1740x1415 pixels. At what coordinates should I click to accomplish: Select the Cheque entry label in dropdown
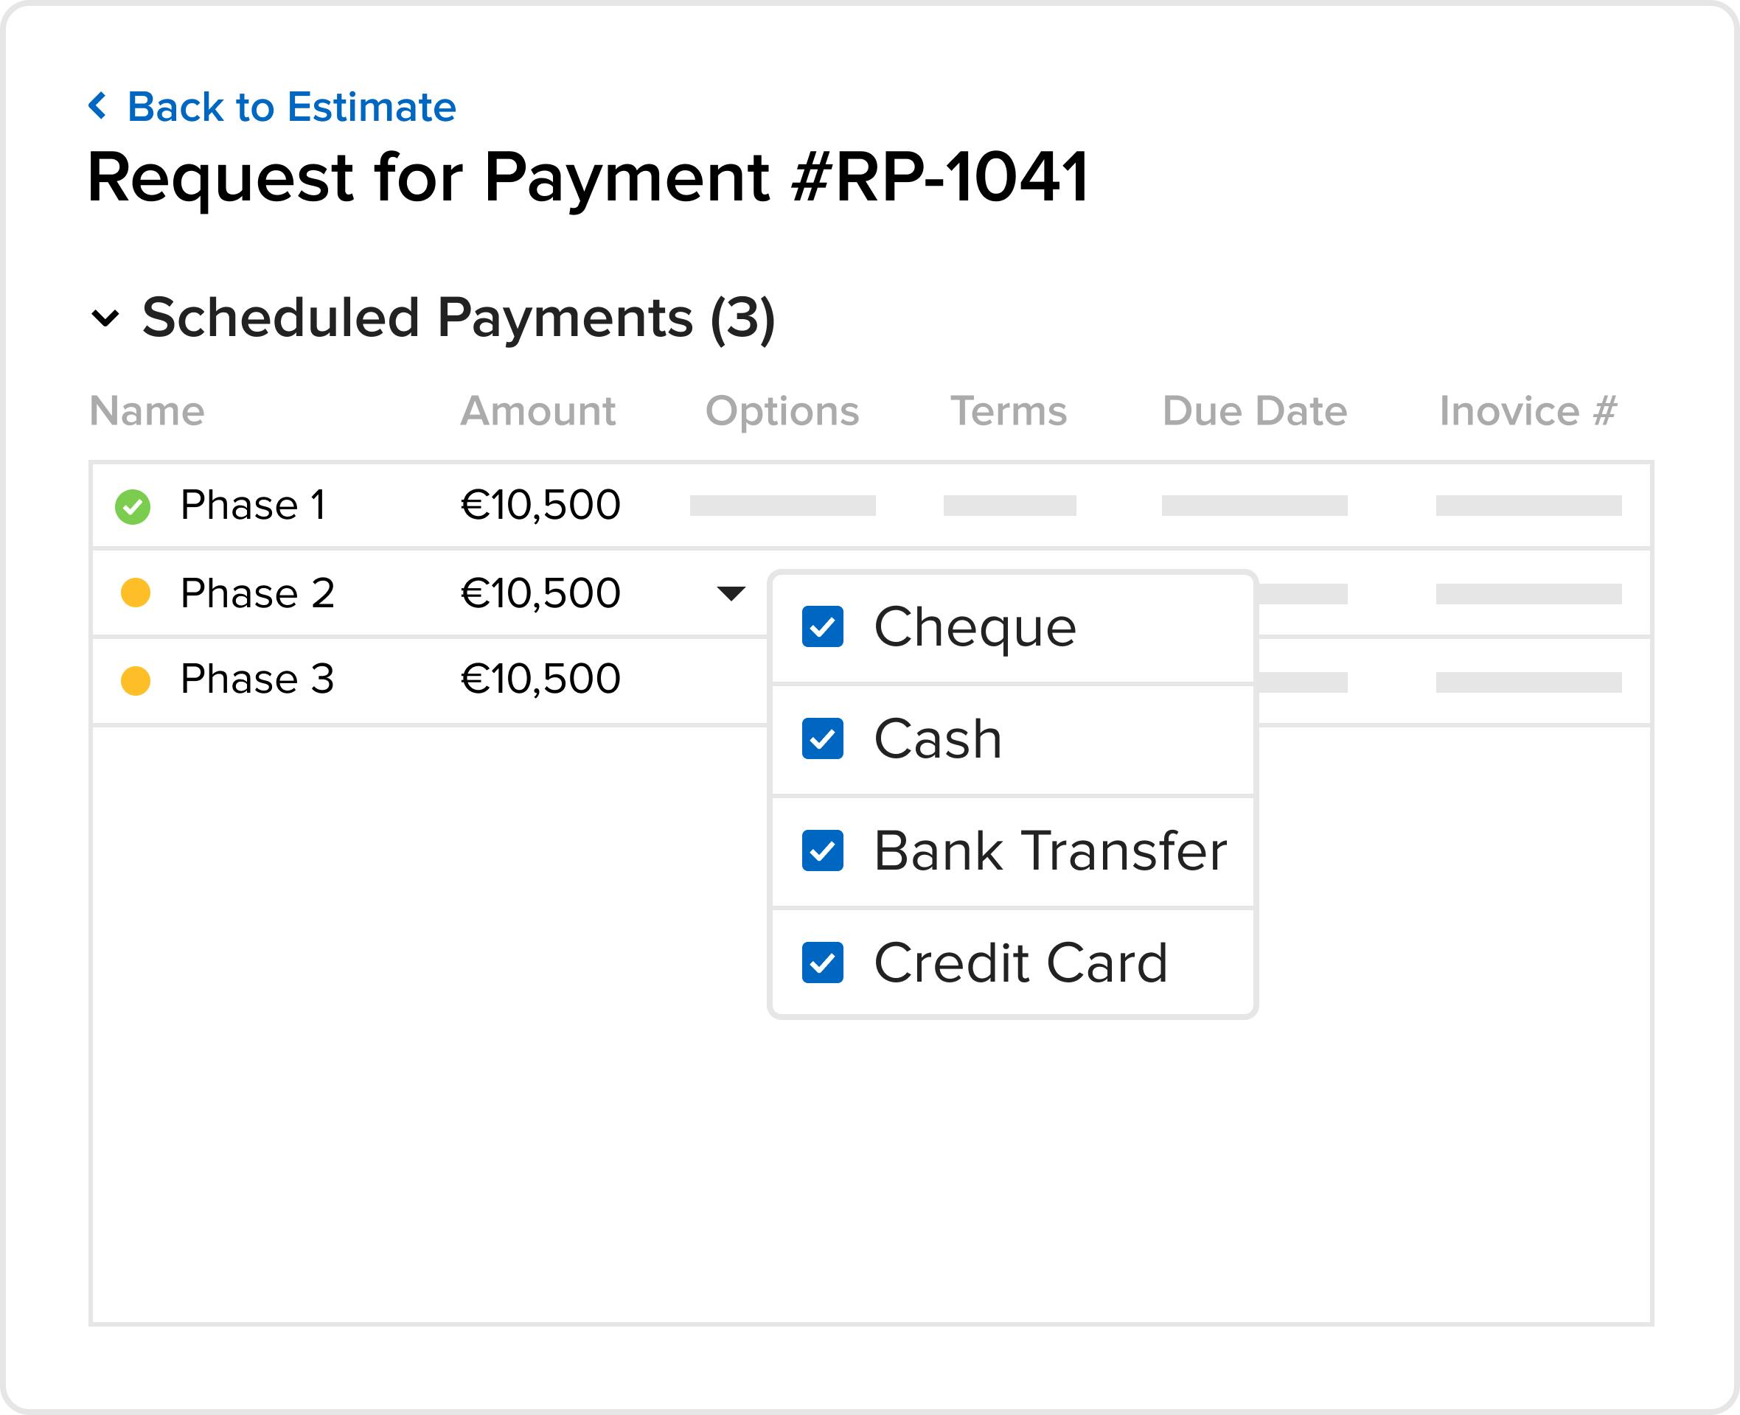click(975, 628)
